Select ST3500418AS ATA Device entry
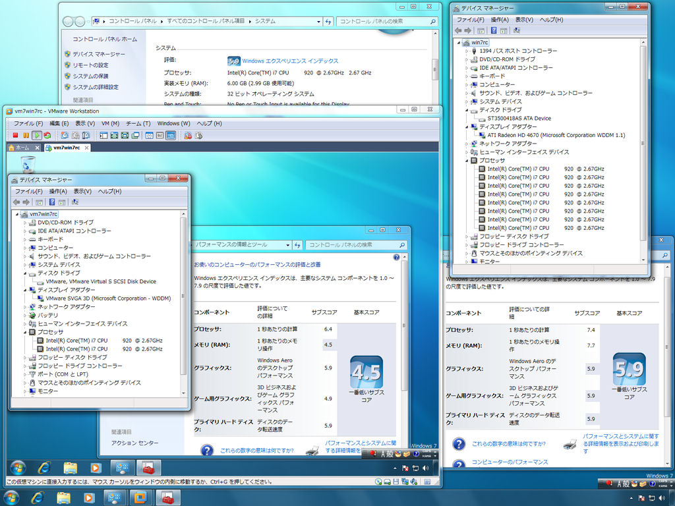This screenshot has width=675, height=506. tap(519, 119)
